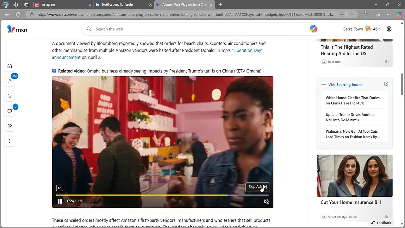Open a new browser tab

pos(220,5)
